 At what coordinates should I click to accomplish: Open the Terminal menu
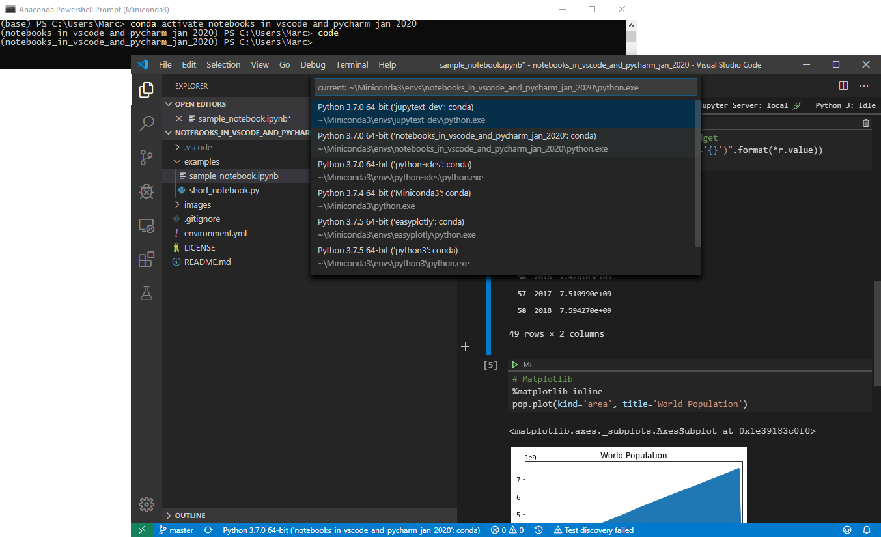tap(352, 64)
